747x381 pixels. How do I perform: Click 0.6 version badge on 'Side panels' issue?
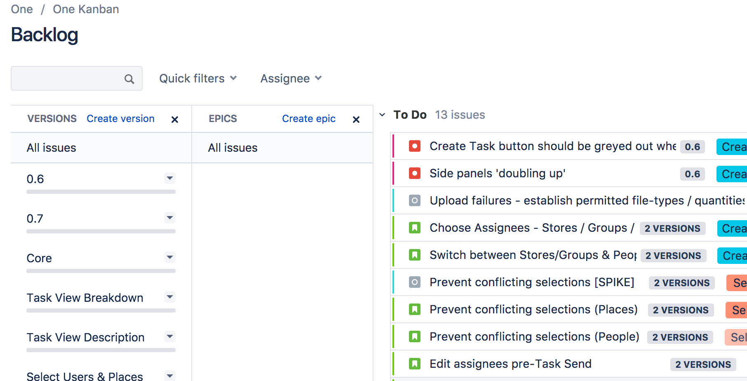pyautogui.click(x=693, y=174)
